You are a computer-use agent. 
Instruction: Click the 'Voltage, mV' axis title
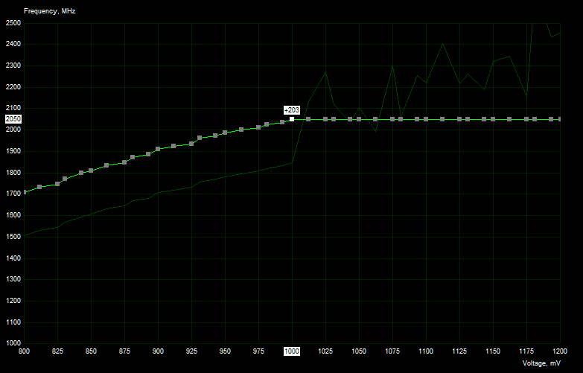541,363
